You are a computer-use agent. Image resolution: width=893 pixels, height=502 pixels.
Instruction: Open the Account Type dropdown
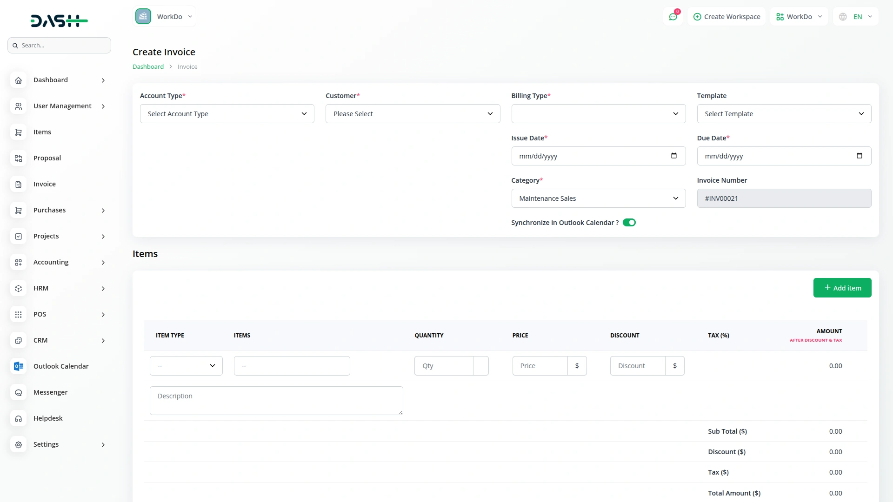click(x=227, y=114)
